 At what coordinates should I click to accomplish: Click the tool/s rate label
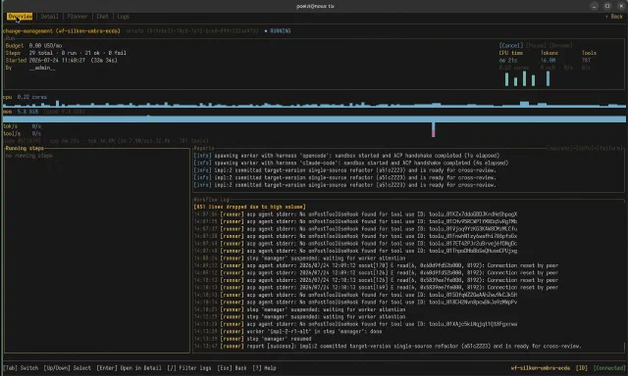coord(22,133)
